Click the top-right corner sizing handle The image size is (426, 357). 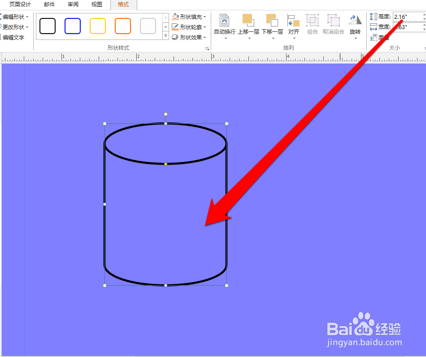coord(227,124)
